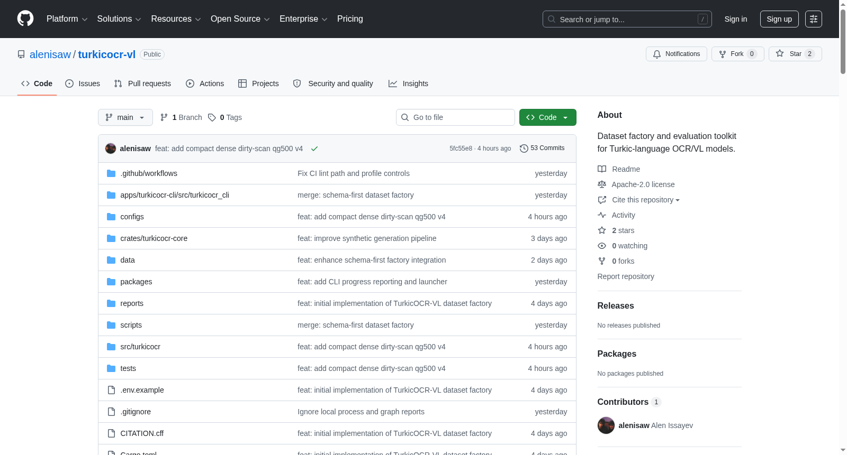This screenshot has width=847, height=455.
Task: Open the 53 Commits history
Action: (x=542, y=148)
